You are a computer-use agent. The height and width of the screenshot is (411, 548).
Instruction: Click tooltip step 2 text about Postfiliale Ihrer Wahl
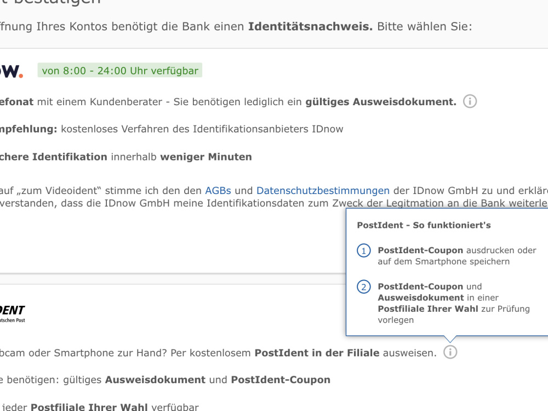click(x=454, y=303)
